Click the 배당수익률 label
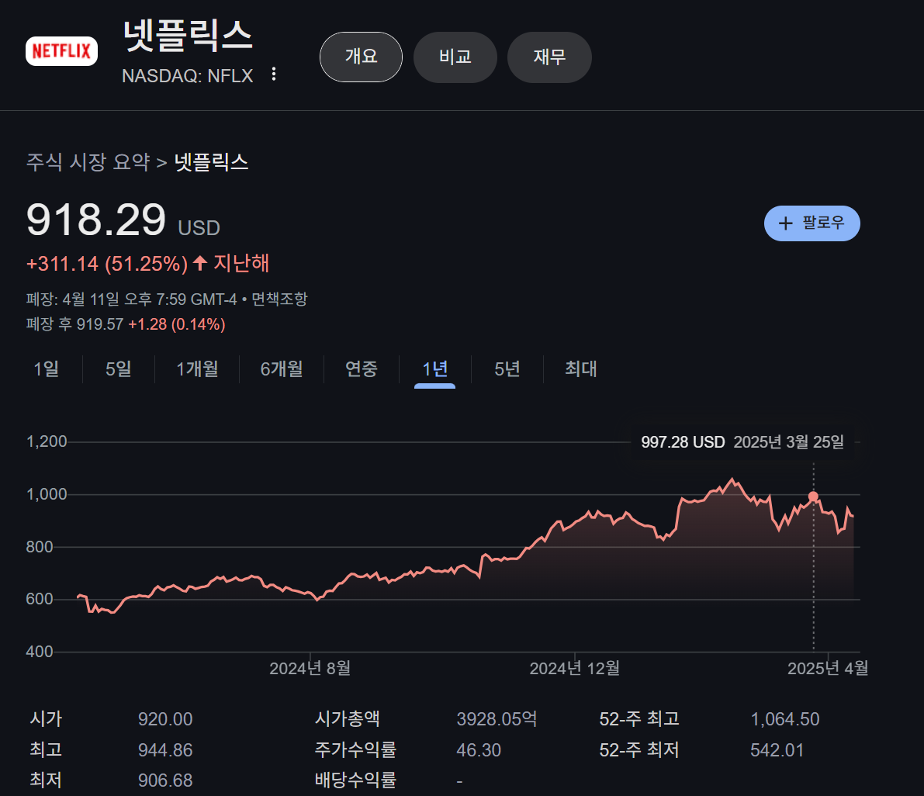The width and height of the screenshot is (924, 796). click(x=355, y=780)
